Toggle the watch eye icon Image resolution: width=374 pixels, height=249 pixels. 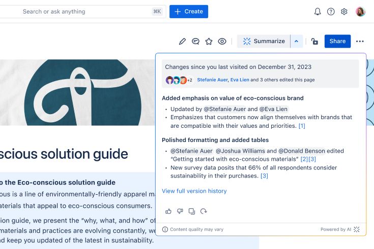pos(222,42)
